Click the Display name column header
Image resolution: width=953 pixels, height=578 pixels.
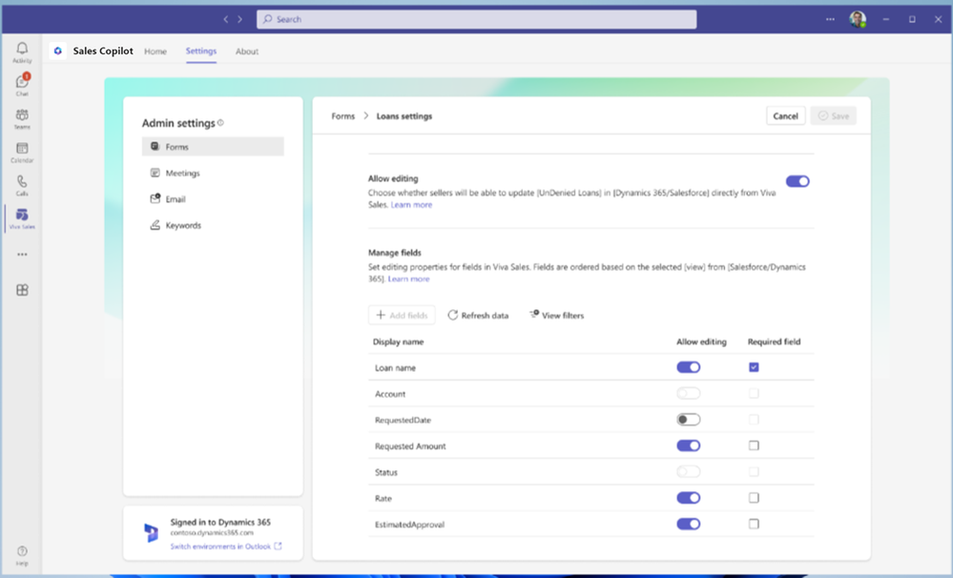point(398,341)
